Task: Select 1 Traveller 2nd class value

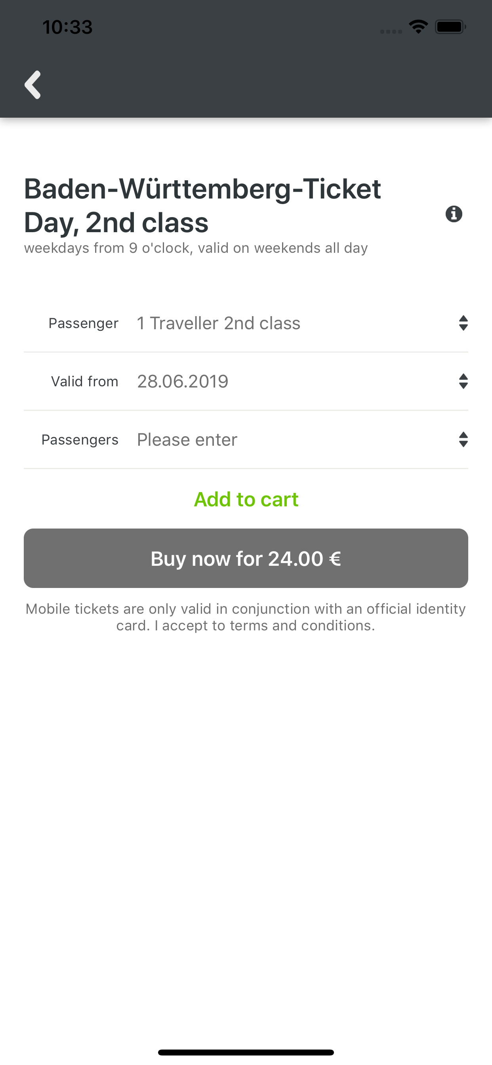Action: (x=218, y=323)
